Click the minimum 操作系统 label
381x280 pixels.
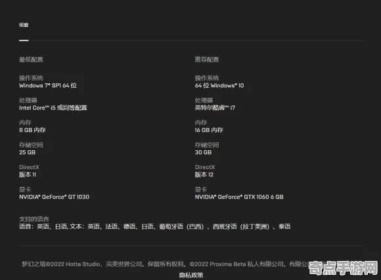[31, 78]
